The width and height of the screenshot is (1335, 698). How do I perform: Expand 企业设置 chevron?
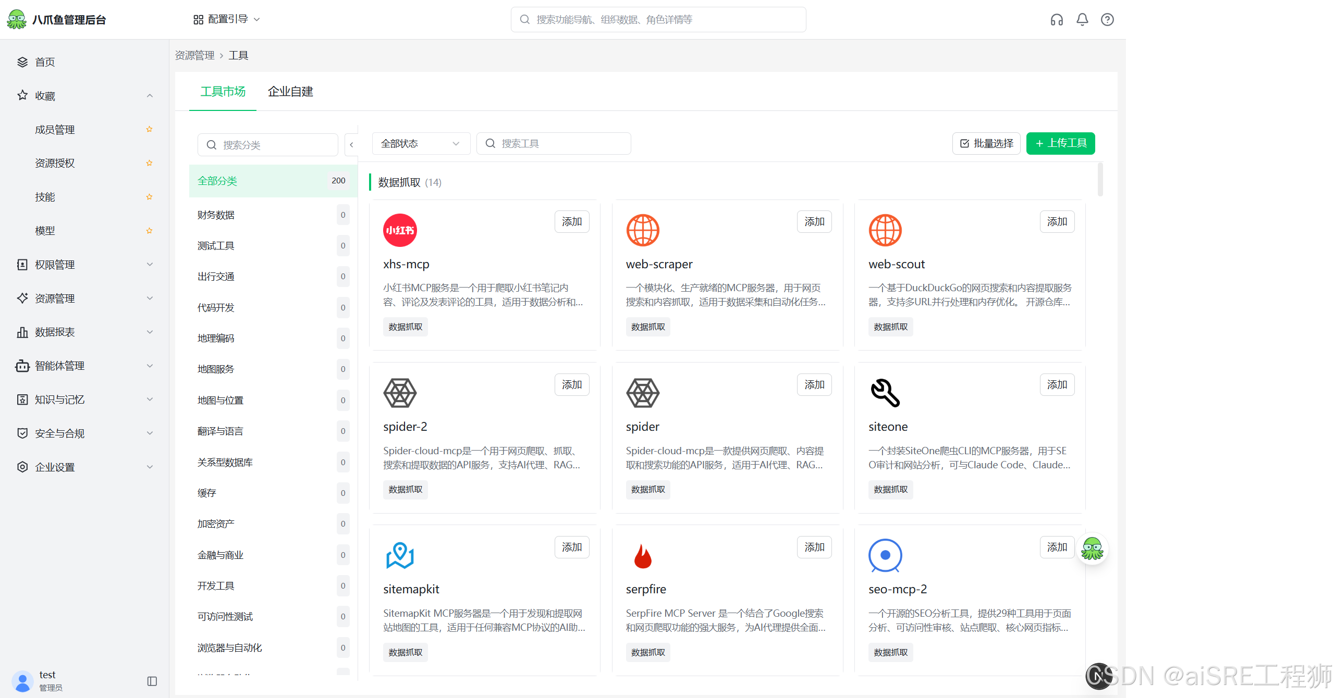(150, 467)
